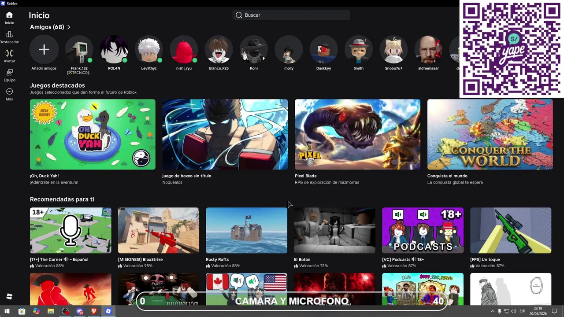The height and width of the screenshot is (317, 564).
Task: Open the ¡Oh, Duck Yah! featured thumbnail
Action: coord(93,134)
